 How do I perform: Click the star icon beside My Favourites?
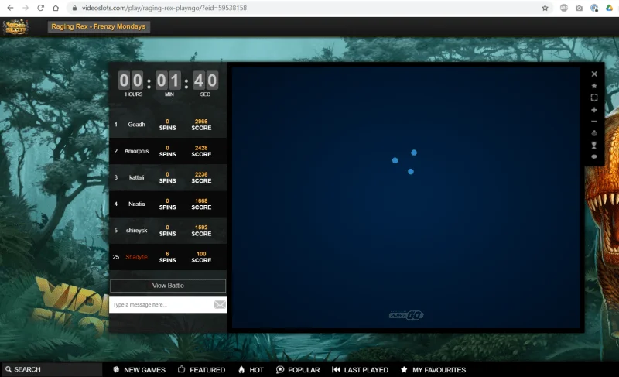(x=404, y=369)
